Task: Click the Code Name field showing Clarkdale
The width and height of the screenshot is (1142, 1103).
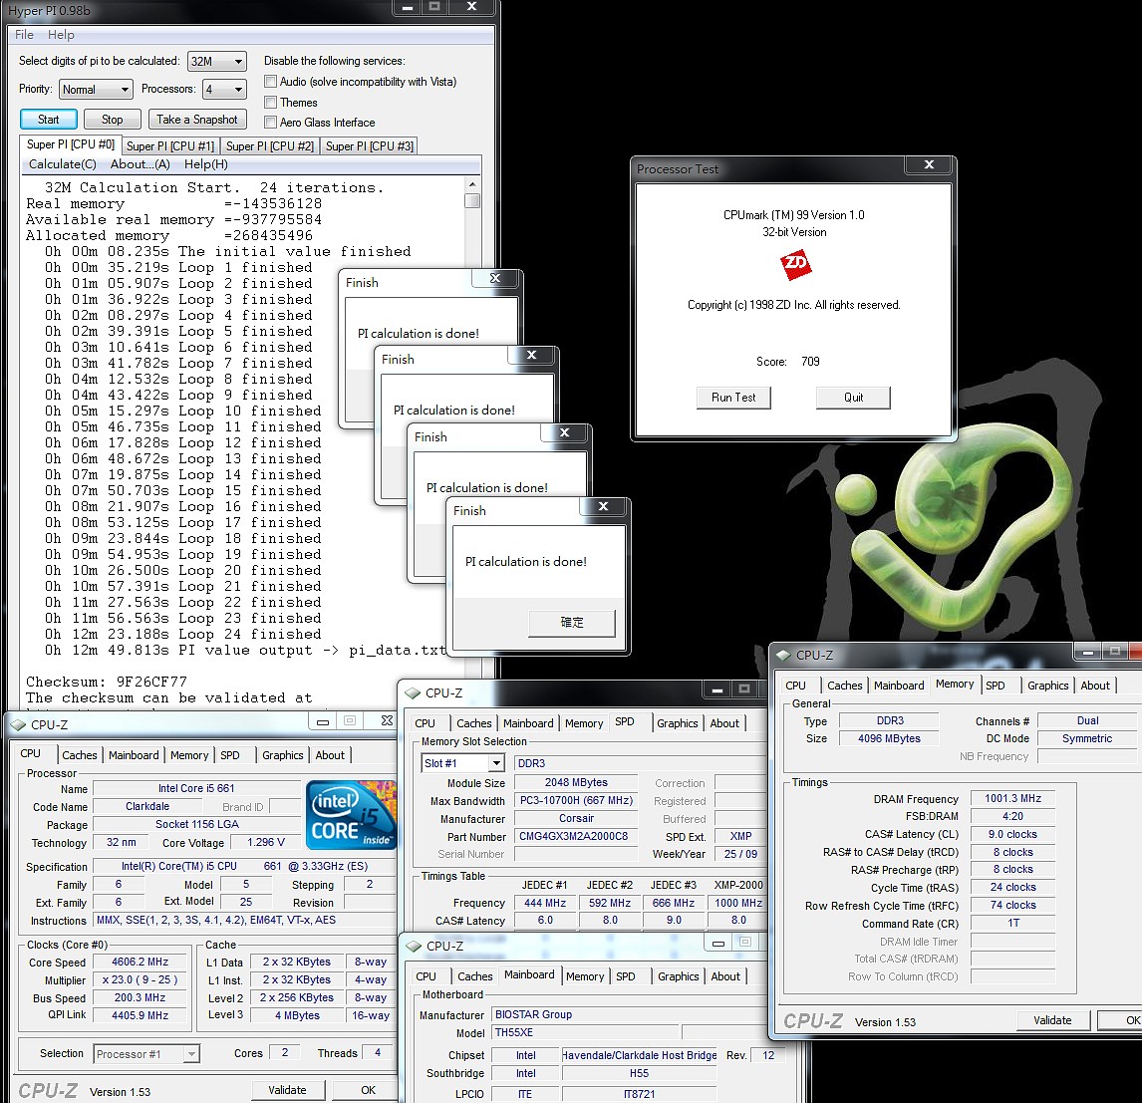Action: pyautogui.click(x=147, y=807)
